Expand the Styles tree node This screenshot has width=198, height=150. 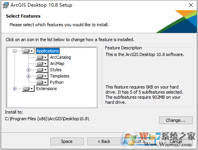(x=28, y=70)
